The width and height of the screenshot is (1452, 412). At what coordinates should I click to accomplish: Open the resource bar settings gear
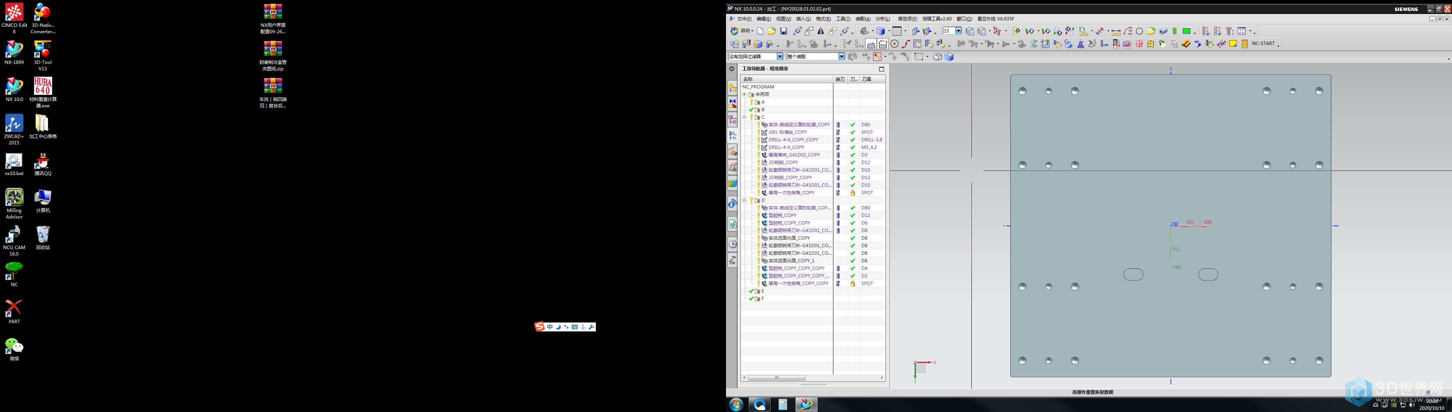click(732, 69)
